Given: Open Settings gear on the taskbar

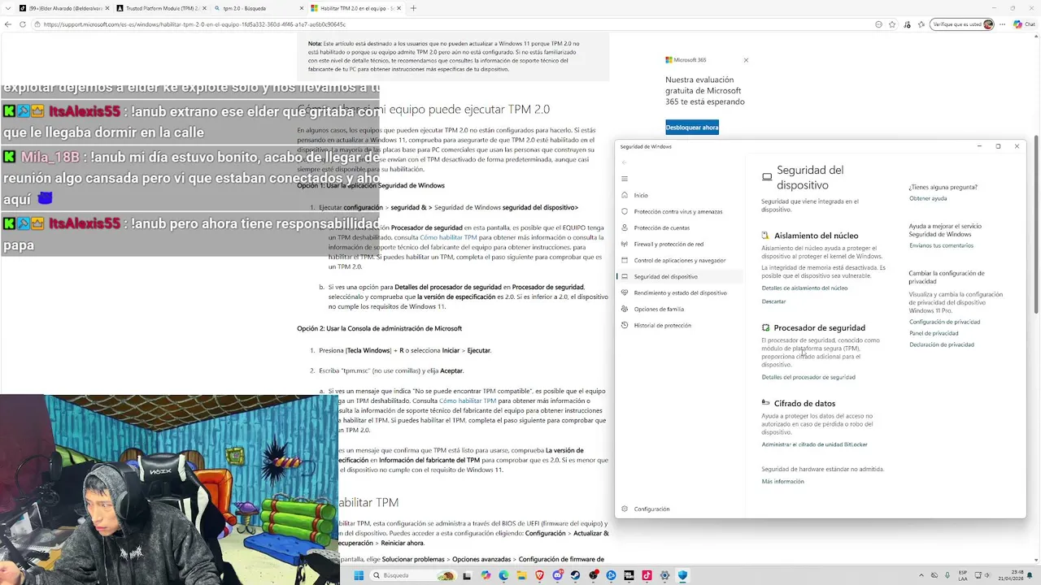Looking at the screenshot, I should [x=664, y=575].
